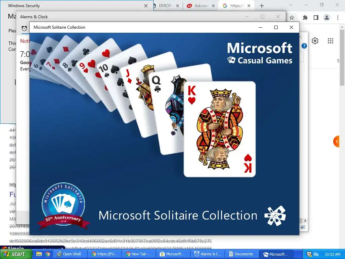The image size is (345, 259).
Task: Open the Google apps grid
Action: tap(331, 41)
